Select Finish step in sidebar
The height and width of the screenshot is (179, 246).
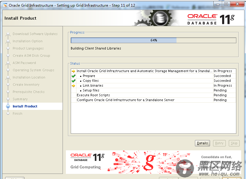click(x=18, y=113)
